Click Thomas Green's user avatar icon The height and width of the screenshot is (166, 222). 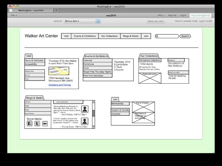[x=85, y=121]
